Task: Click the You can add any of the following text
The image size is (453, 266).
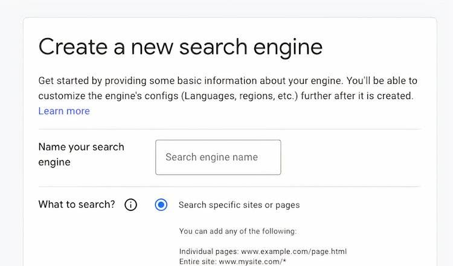Action: coord(238,231)
